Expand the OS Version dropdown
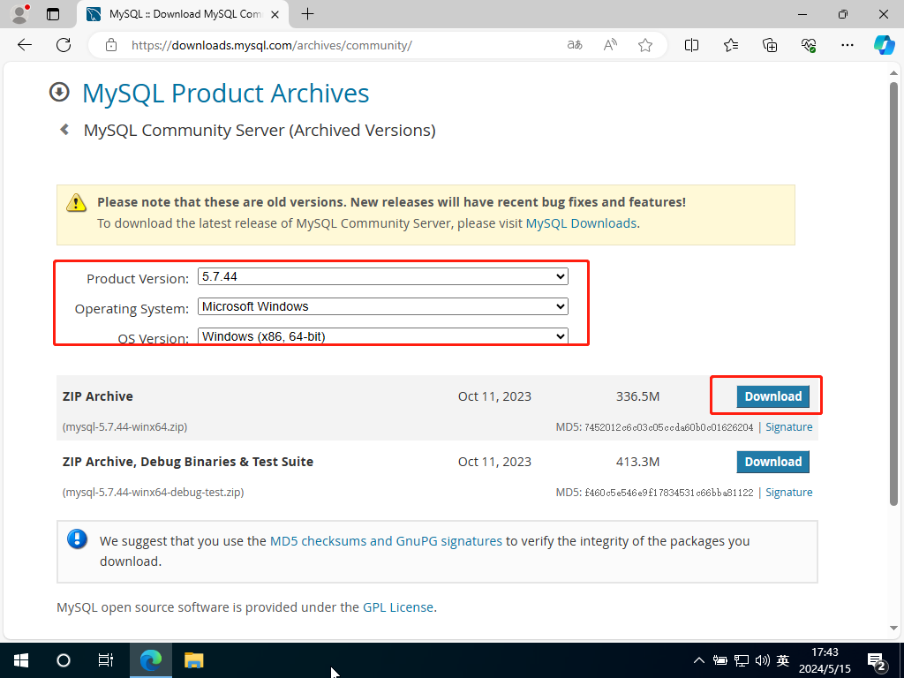 click(382, 336)
